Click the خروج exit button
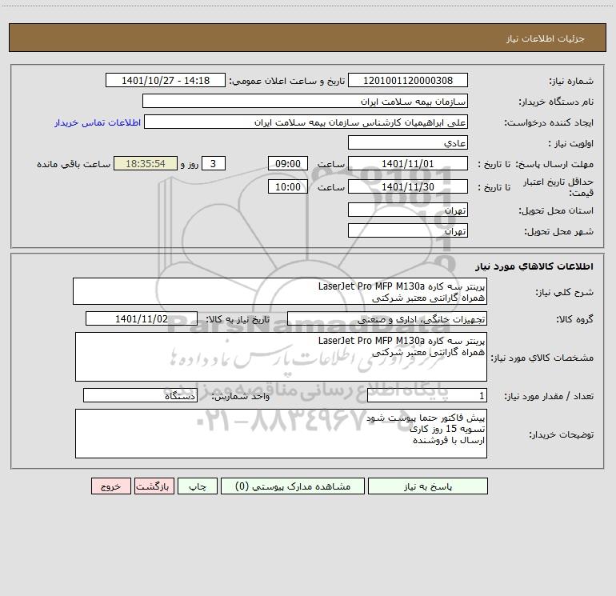616x596 pixels. [110, 486]
